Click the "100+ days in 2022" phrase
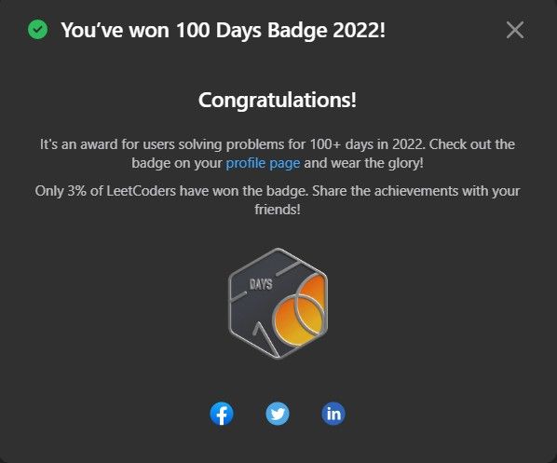 pos(367,144)
